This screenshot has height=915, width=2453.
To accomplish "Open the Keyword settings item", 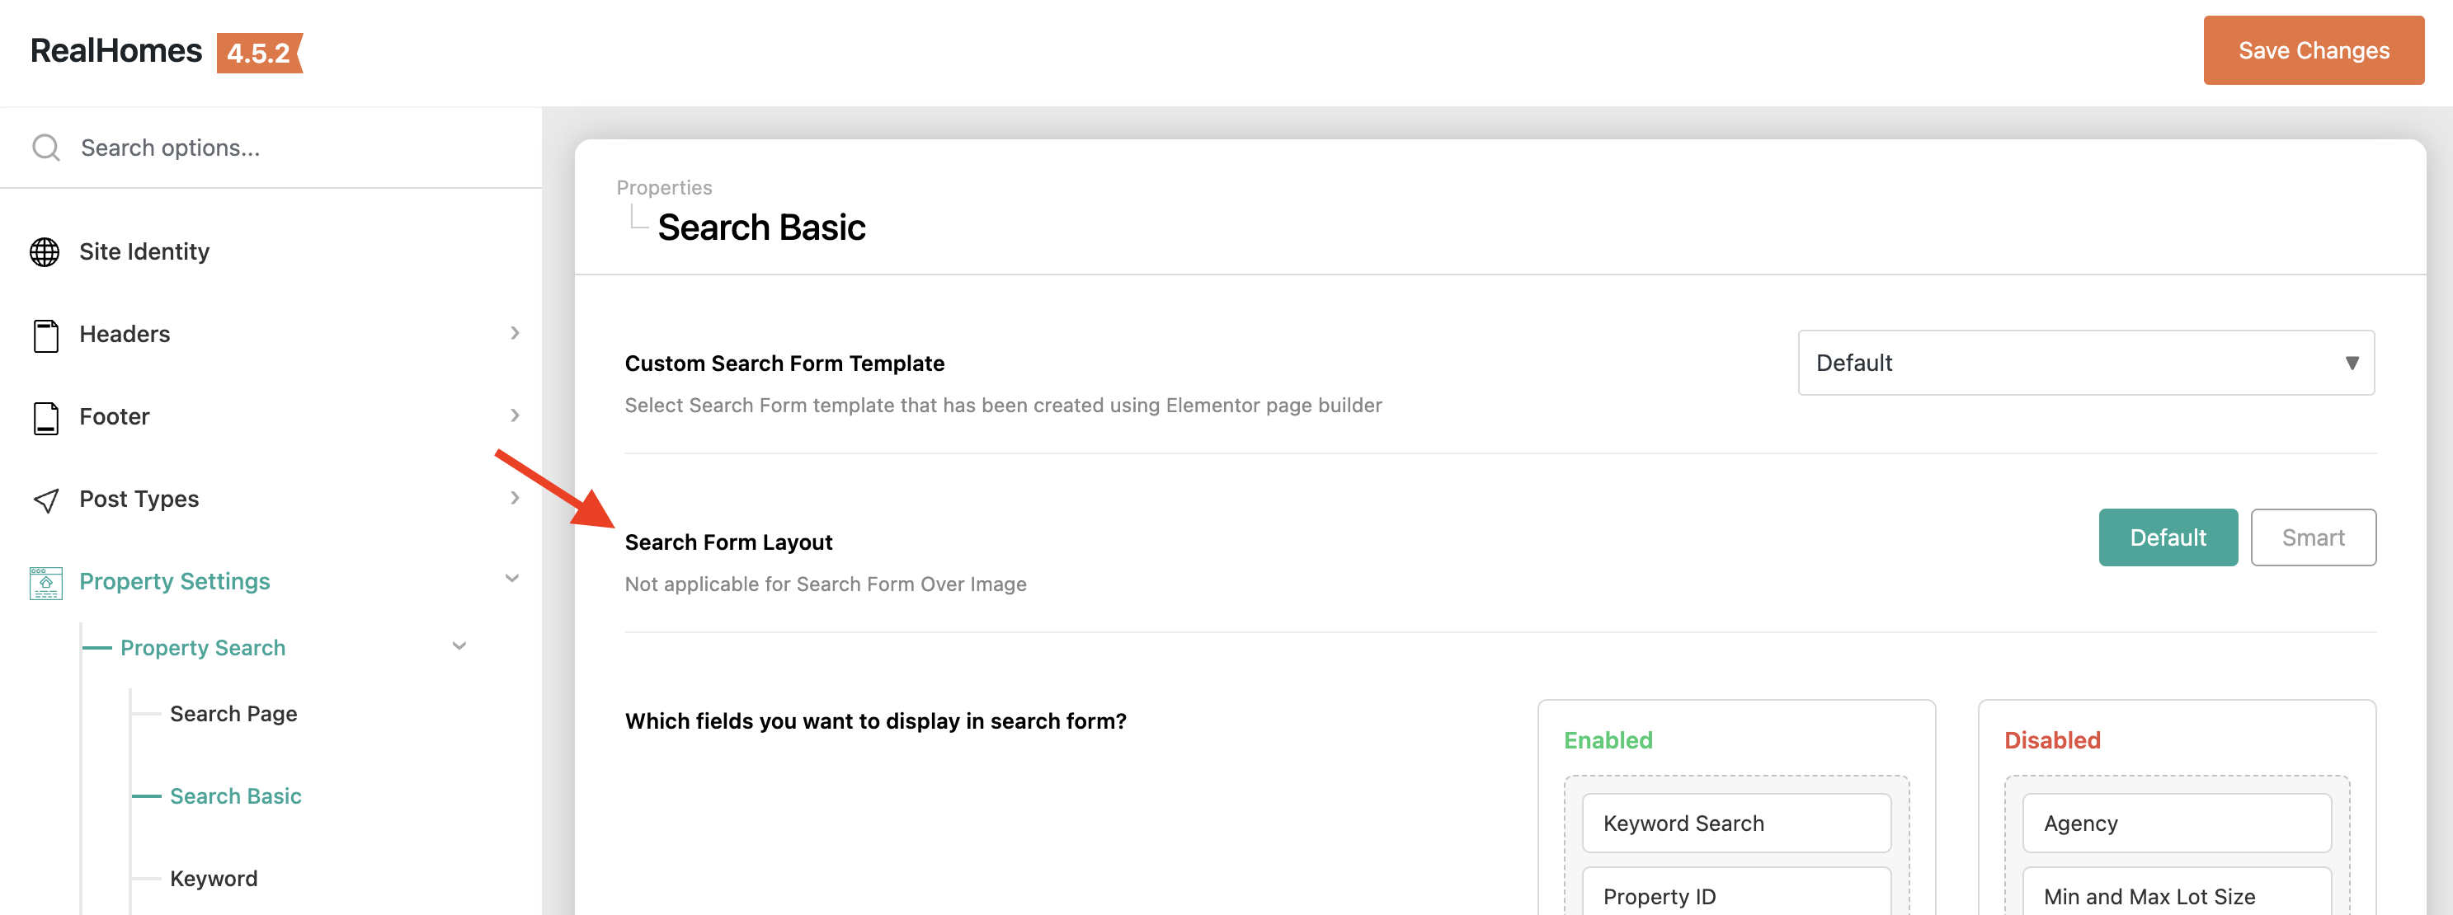I will point(214,879).
